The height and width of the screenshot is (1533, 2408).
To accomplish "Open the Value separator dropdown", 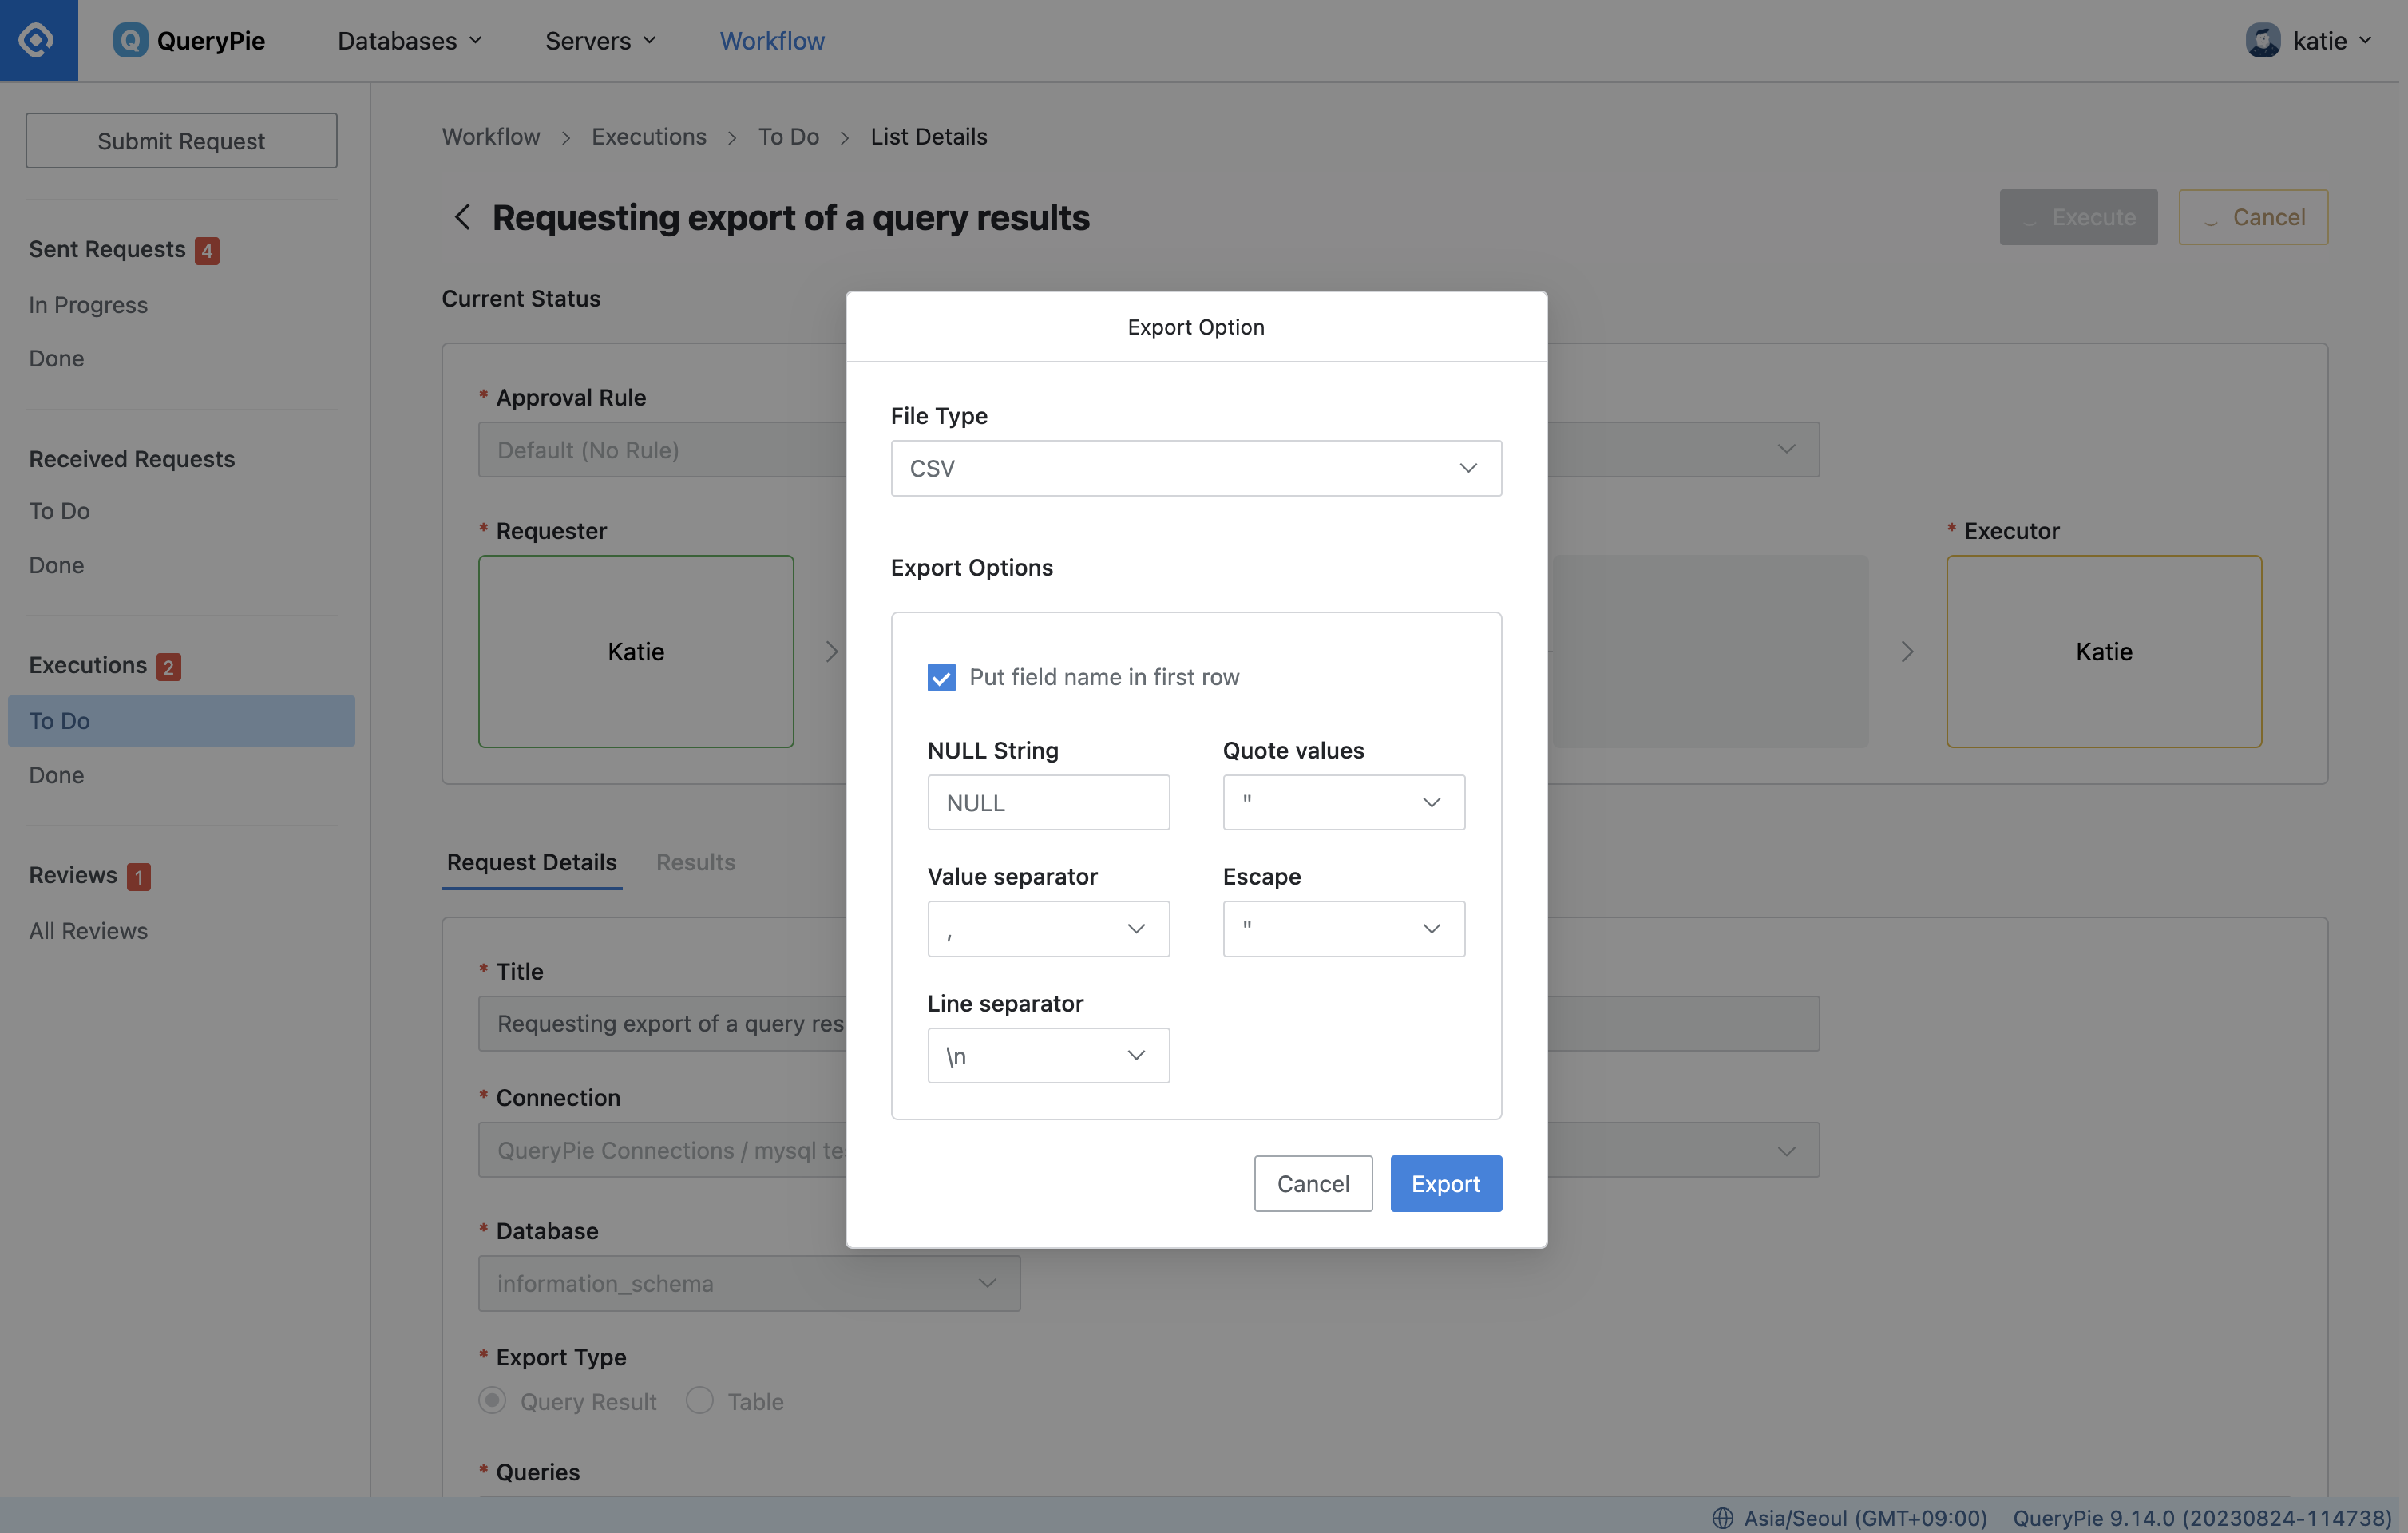I will [1048, 928].
